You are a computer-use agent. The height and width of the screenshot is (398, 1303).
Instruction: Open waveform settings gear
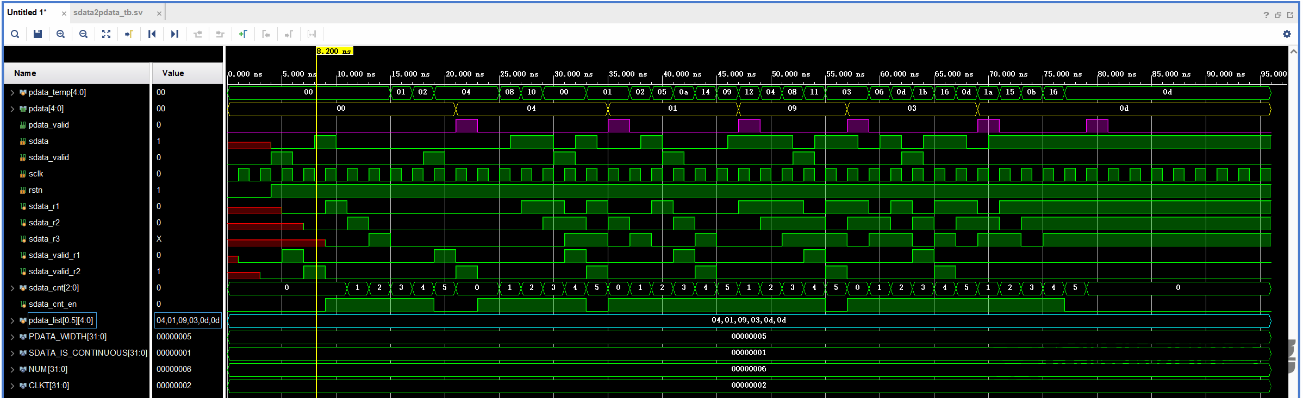pyautogui.click(x=1287, y=34)
